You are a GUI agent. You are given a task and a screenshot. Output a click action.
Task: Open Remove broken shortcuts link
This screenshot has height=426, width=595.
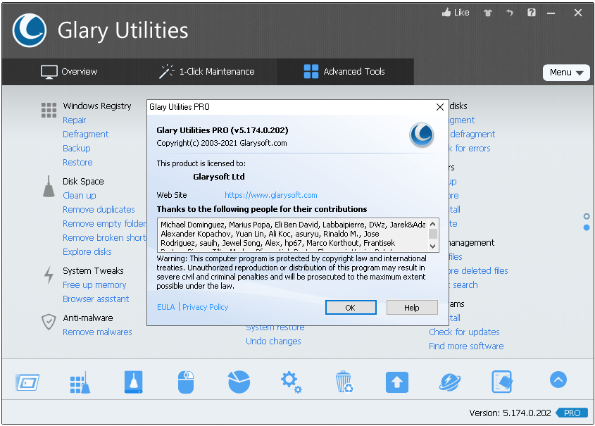104,237
